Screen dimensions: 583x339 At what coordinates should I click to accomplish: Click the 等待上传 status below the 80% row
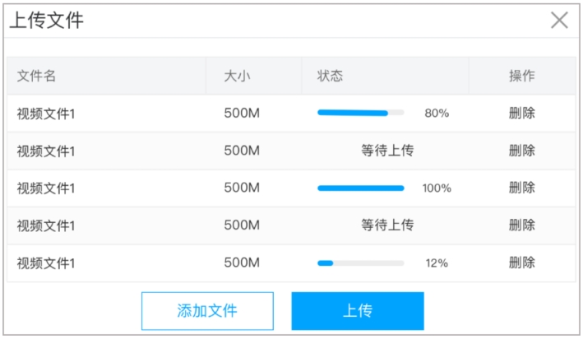pyautogui.click(x=387, y=151)
